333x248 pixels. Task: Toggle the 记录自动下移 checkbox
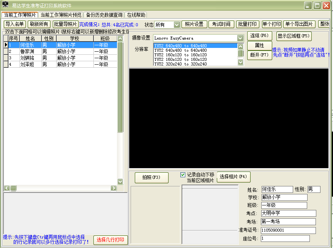183,175
